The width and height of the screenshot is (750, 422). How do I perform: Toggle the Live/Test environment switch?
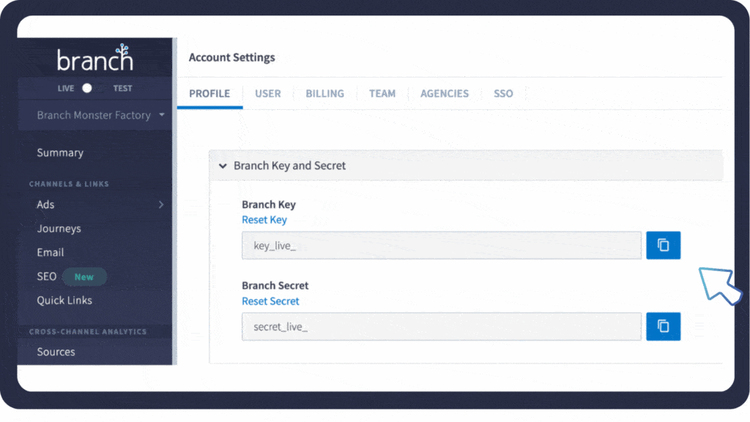pyautogui.click(x=87, y=88)
